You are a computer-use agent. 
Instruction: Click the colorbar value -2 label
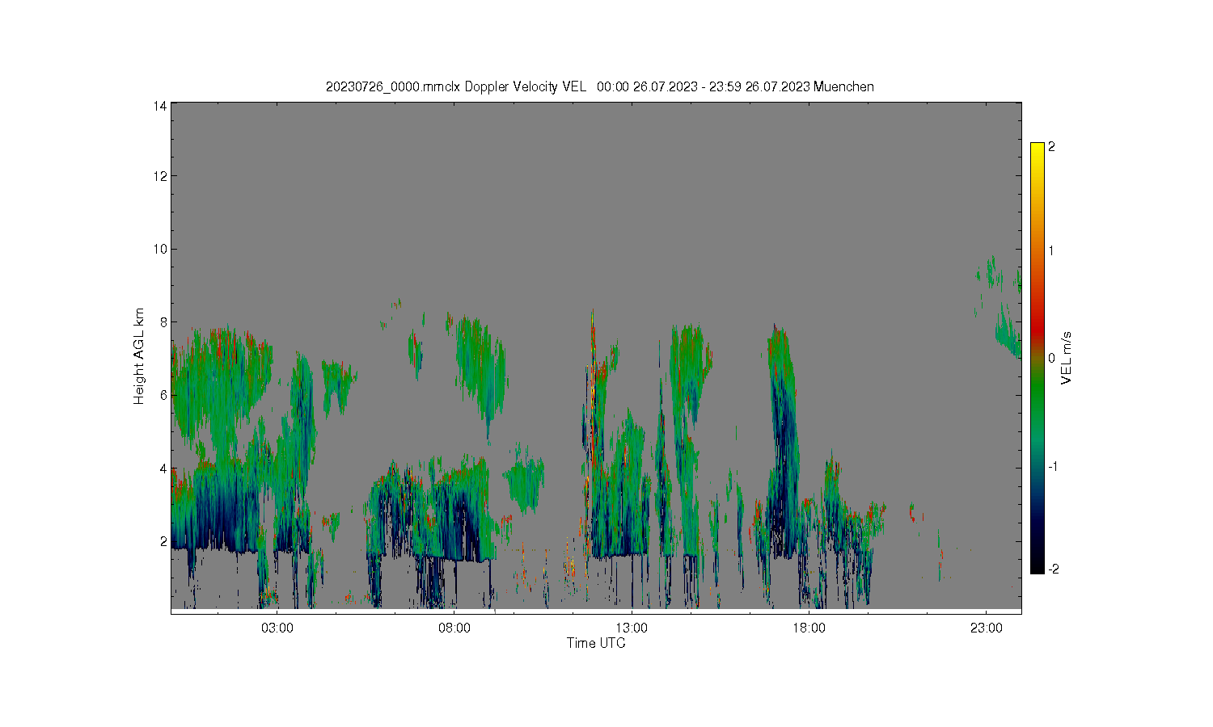[x=1052, y=569]
